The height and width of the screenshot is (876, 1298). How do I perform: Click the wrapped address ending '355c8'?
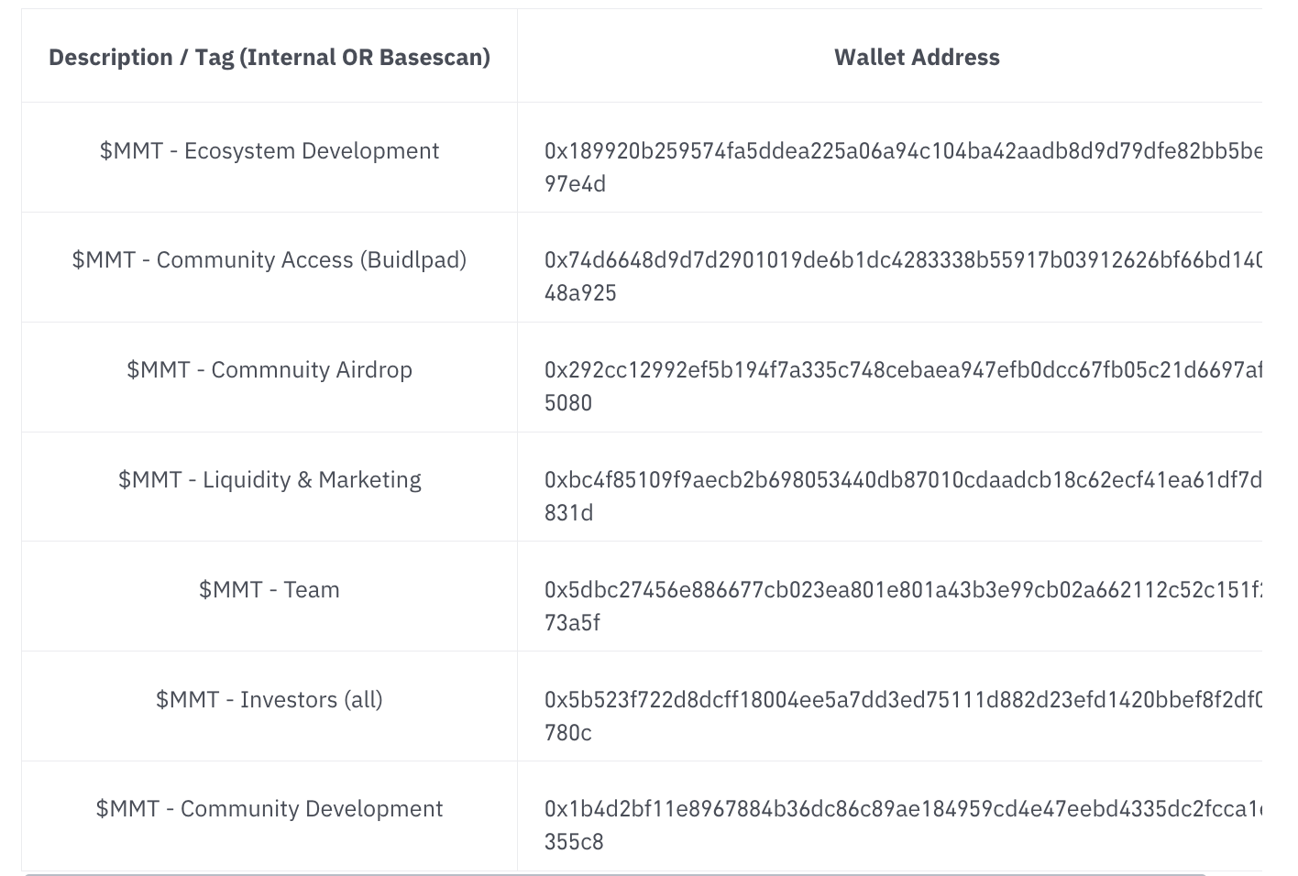point(574,842)
